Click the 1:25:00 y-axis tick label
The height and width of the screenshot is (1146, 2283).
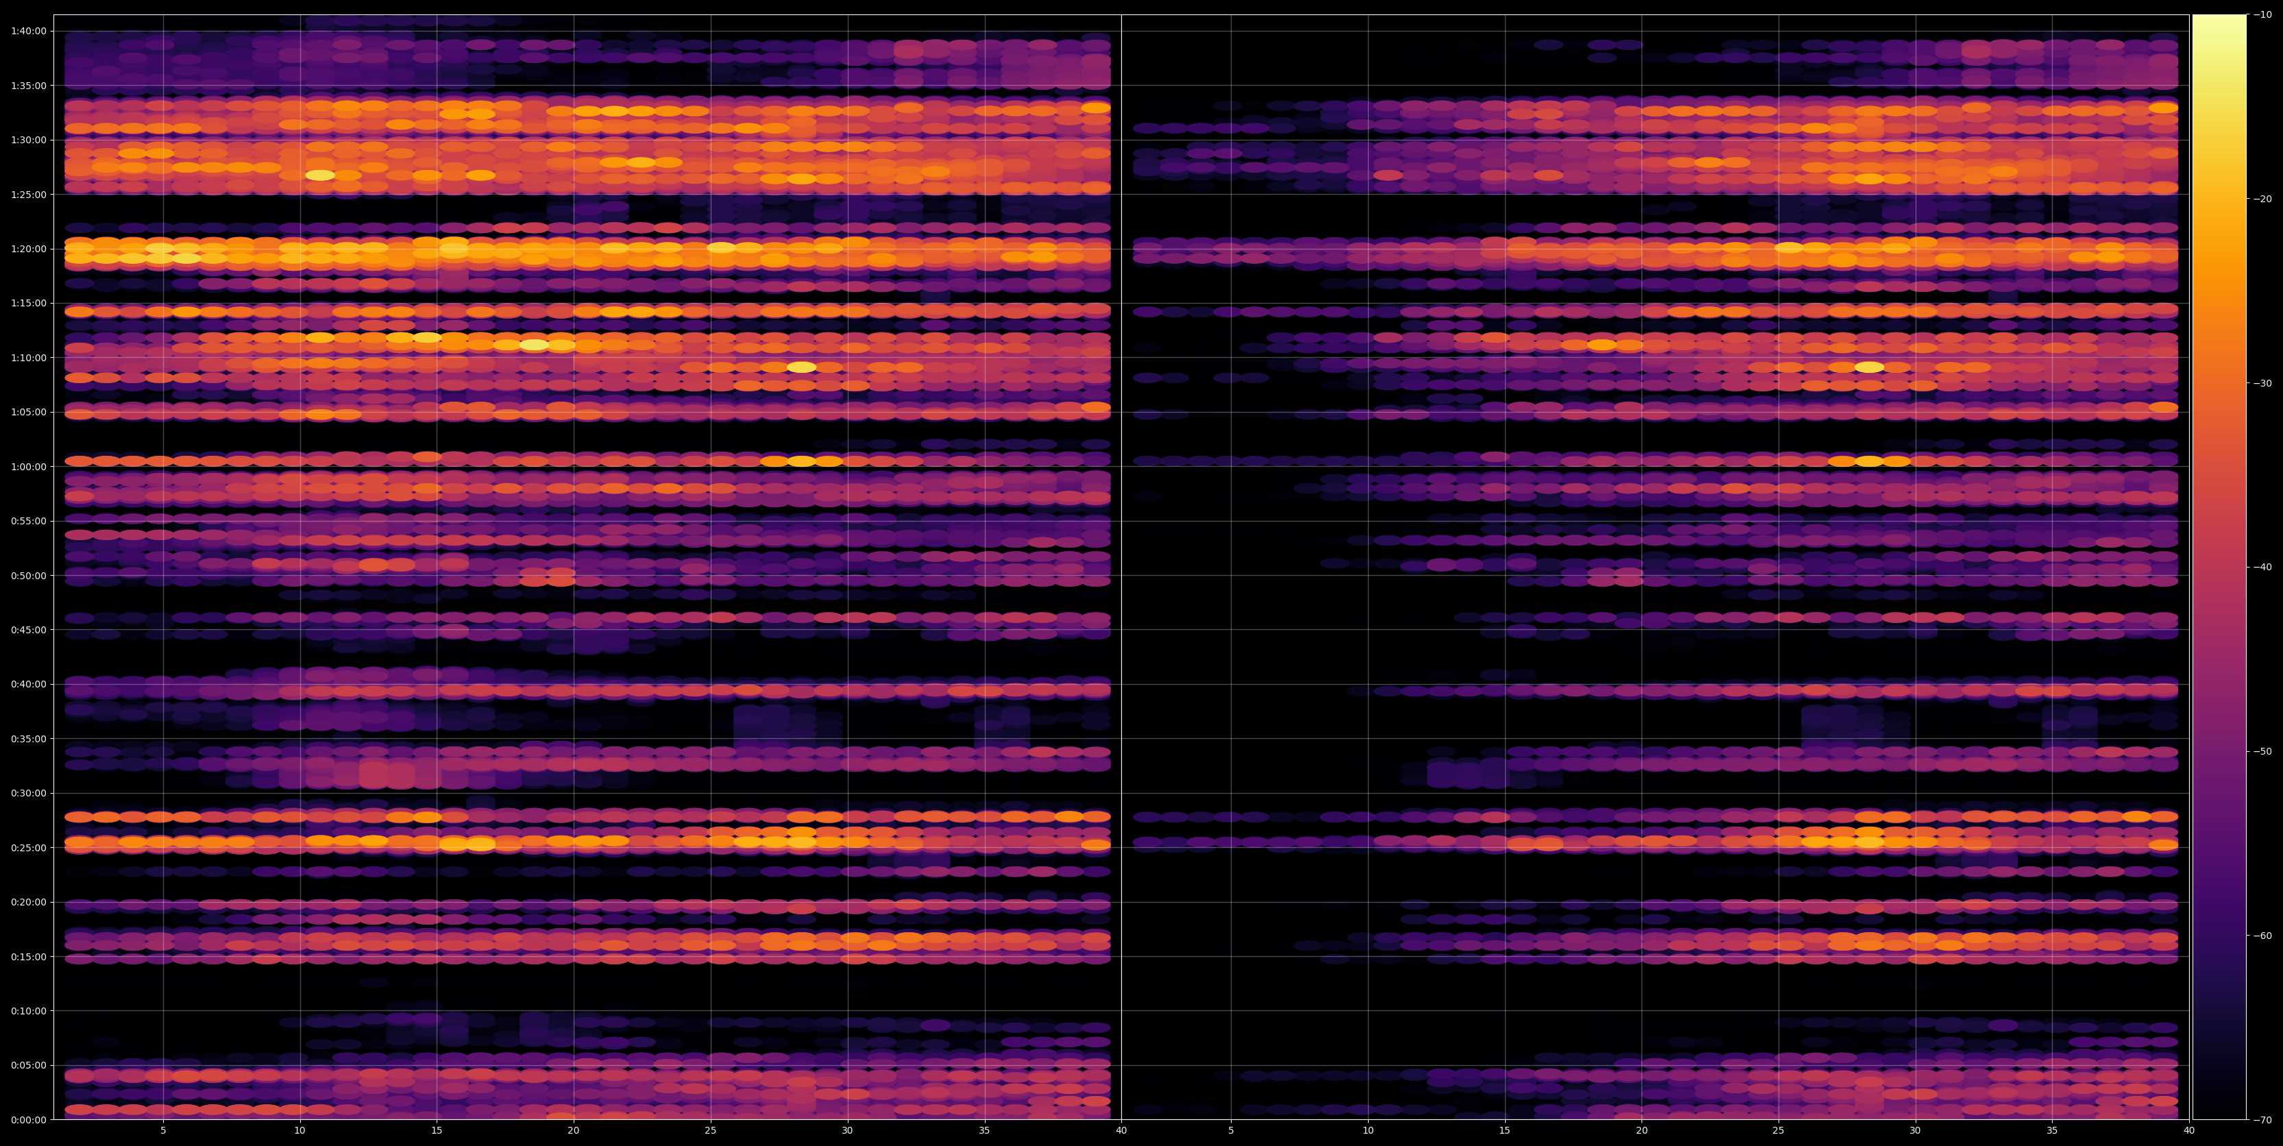28,194
